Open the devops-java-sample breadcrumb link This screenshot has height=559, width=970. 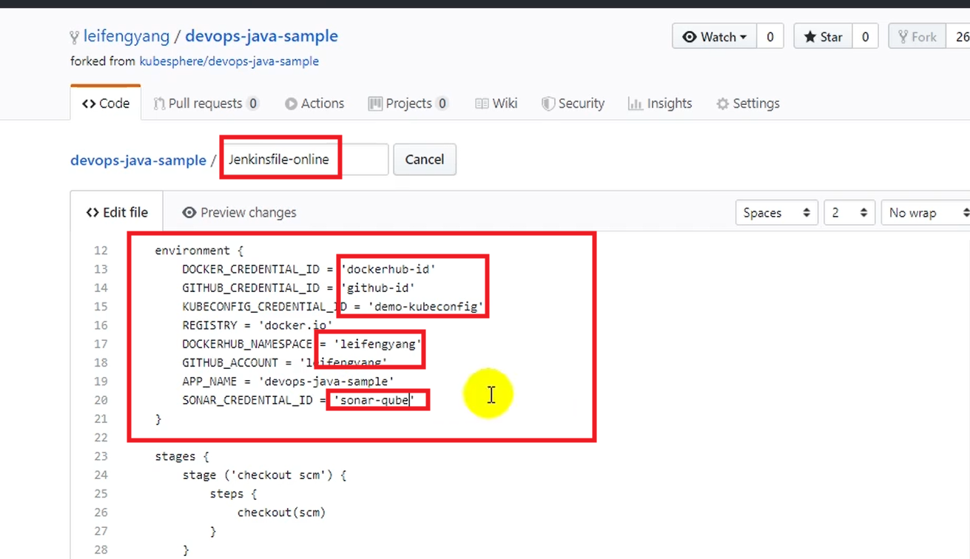click(138, 160)
